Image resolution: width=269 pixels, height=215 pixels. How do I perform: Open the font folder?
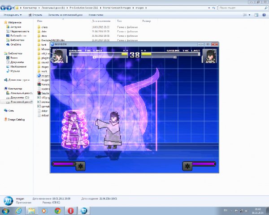coord(44,45)
